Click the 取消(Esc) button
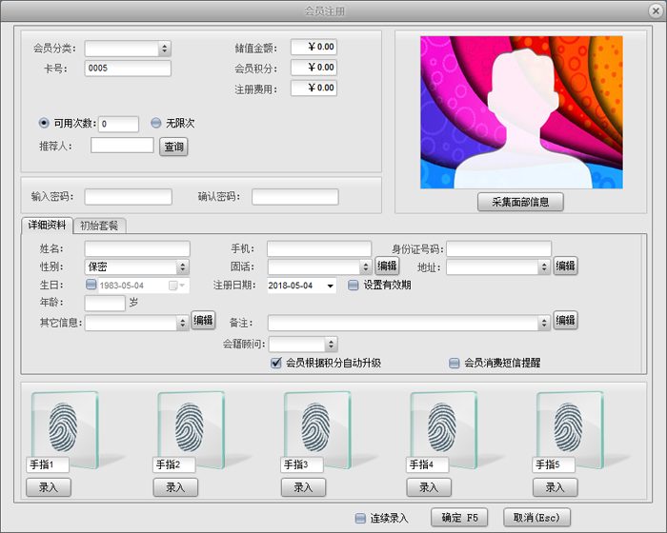 pos(536,517)
